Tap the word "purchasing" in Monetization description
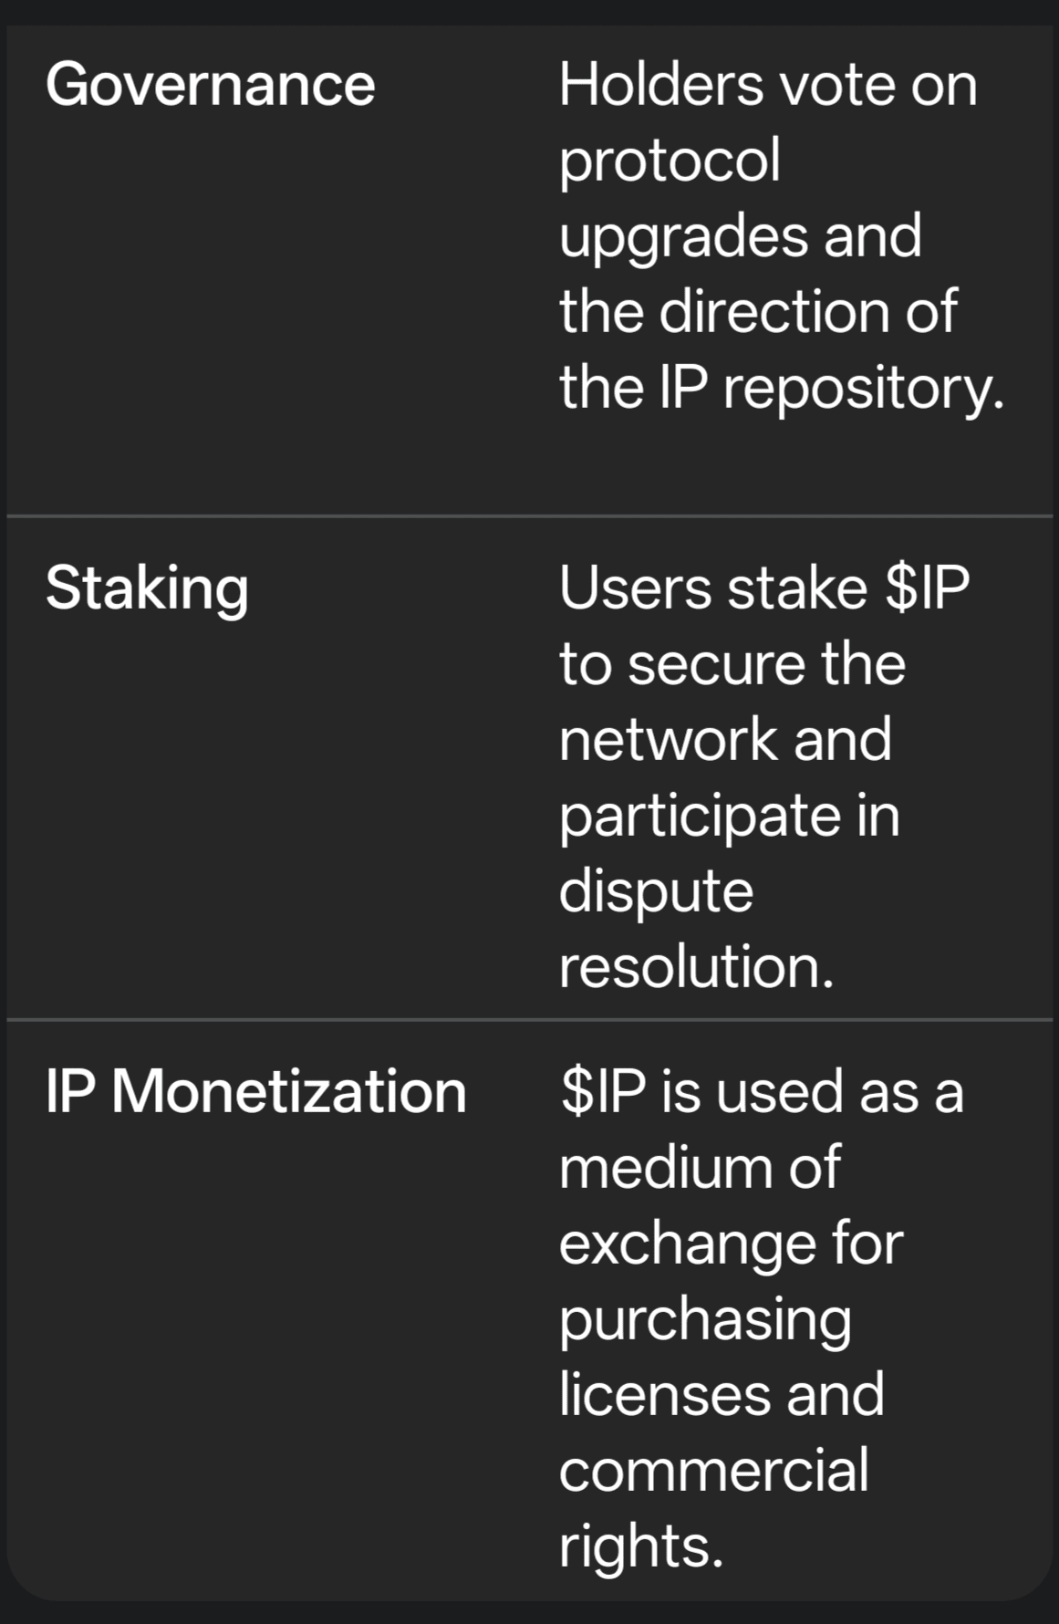Screen dimensions: 1059x1624 click(x=705, y=1318)
